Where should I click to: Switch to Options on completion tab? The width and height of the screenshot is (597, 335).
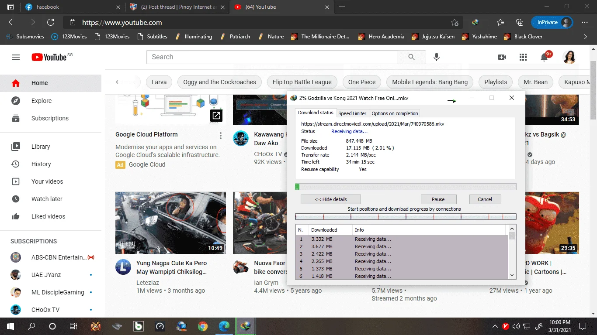tap(395, 113)
